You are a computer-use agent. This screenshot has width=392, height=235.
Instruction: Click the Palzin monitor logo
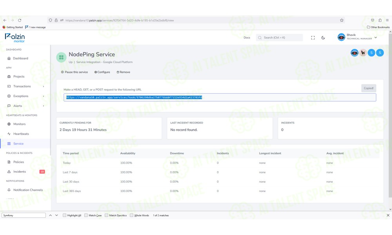coord(15,38)
